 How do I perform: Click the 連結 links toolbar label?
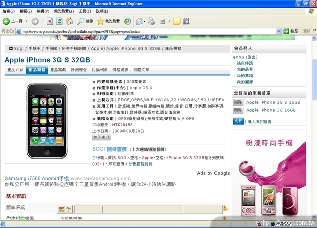[x=307, y=31]
